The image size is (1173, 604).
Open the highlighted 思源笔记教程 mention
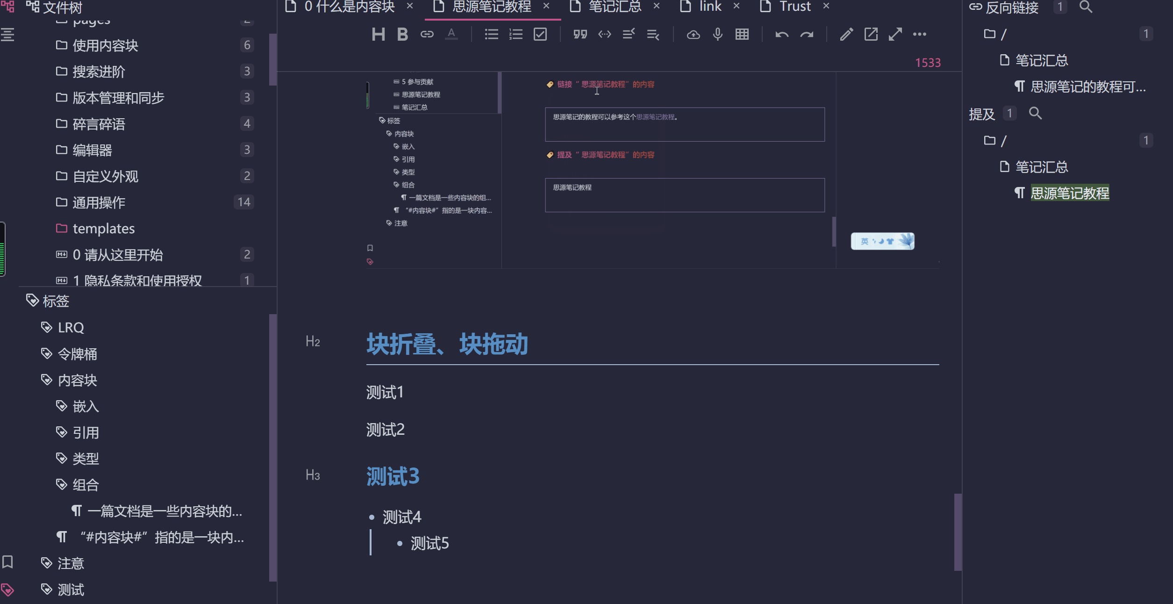point(1069,193)
